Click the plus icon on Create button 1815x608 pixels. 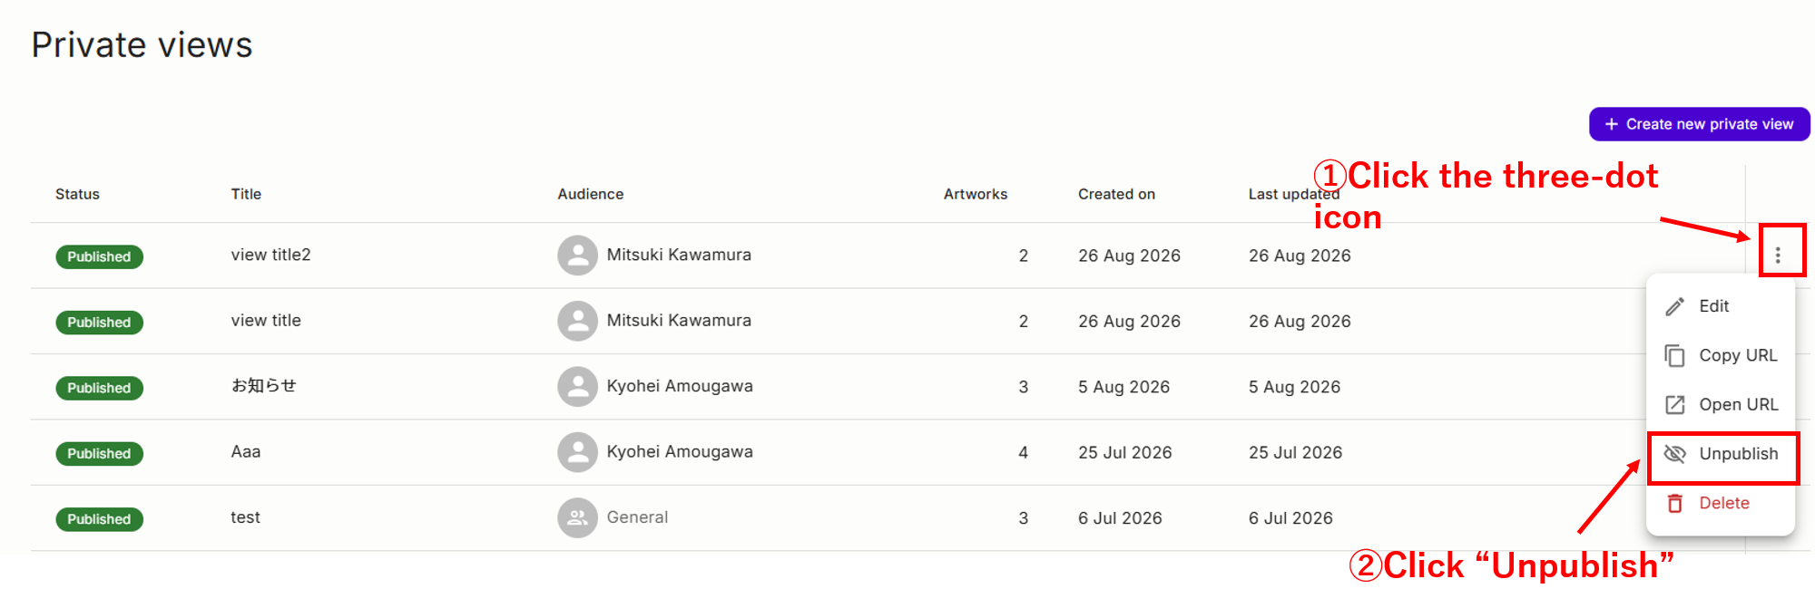1611,124
